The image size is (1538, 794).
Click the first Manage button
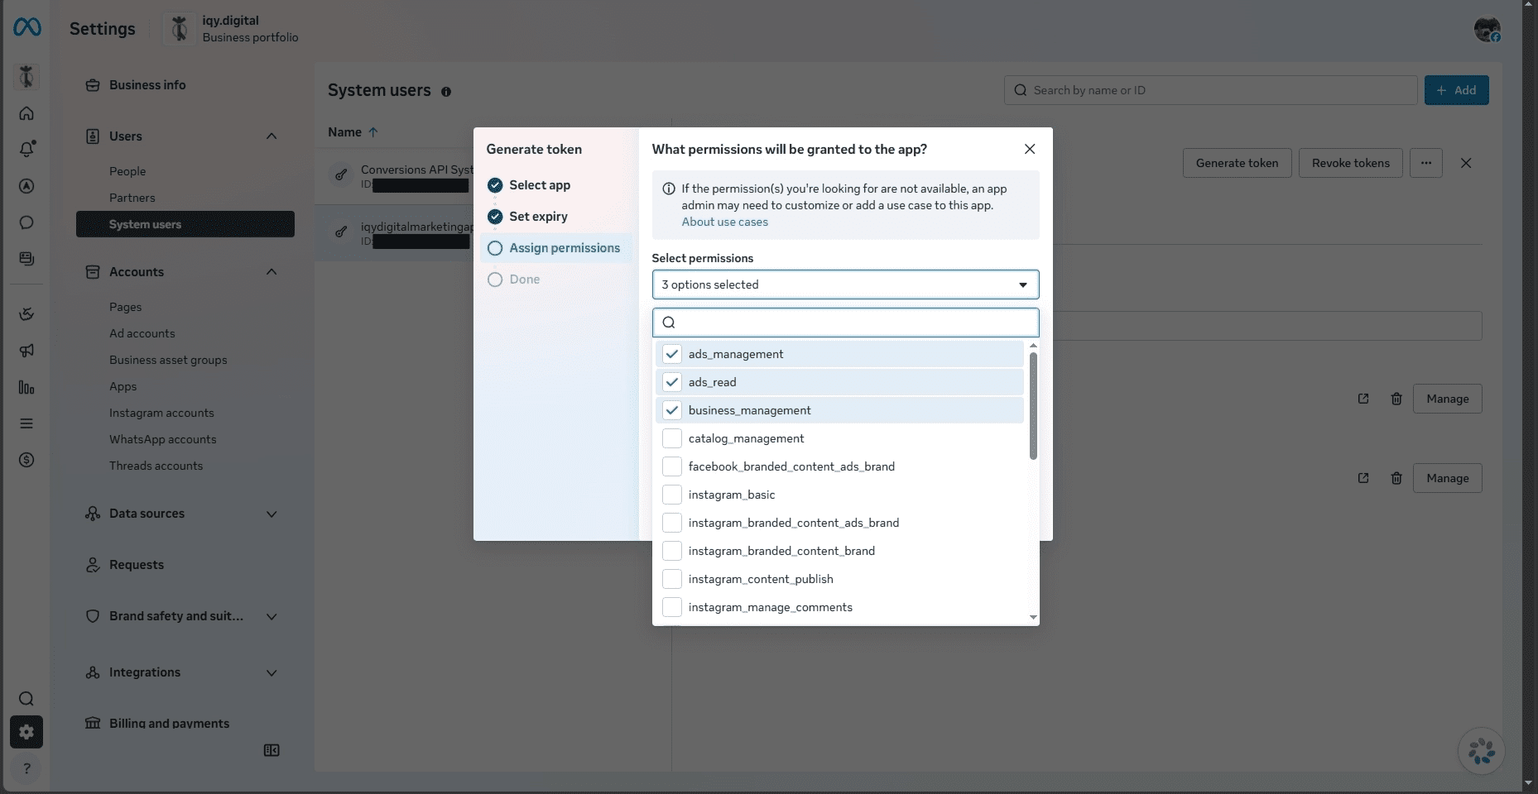(x=1448, y=399)
